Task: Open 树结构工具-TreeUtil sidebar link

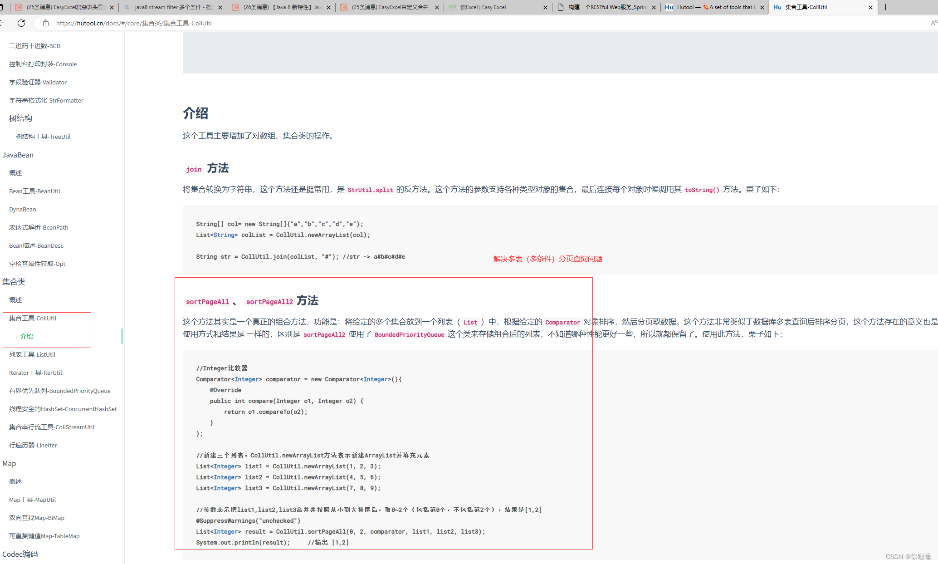Action: tap(43, 137)
